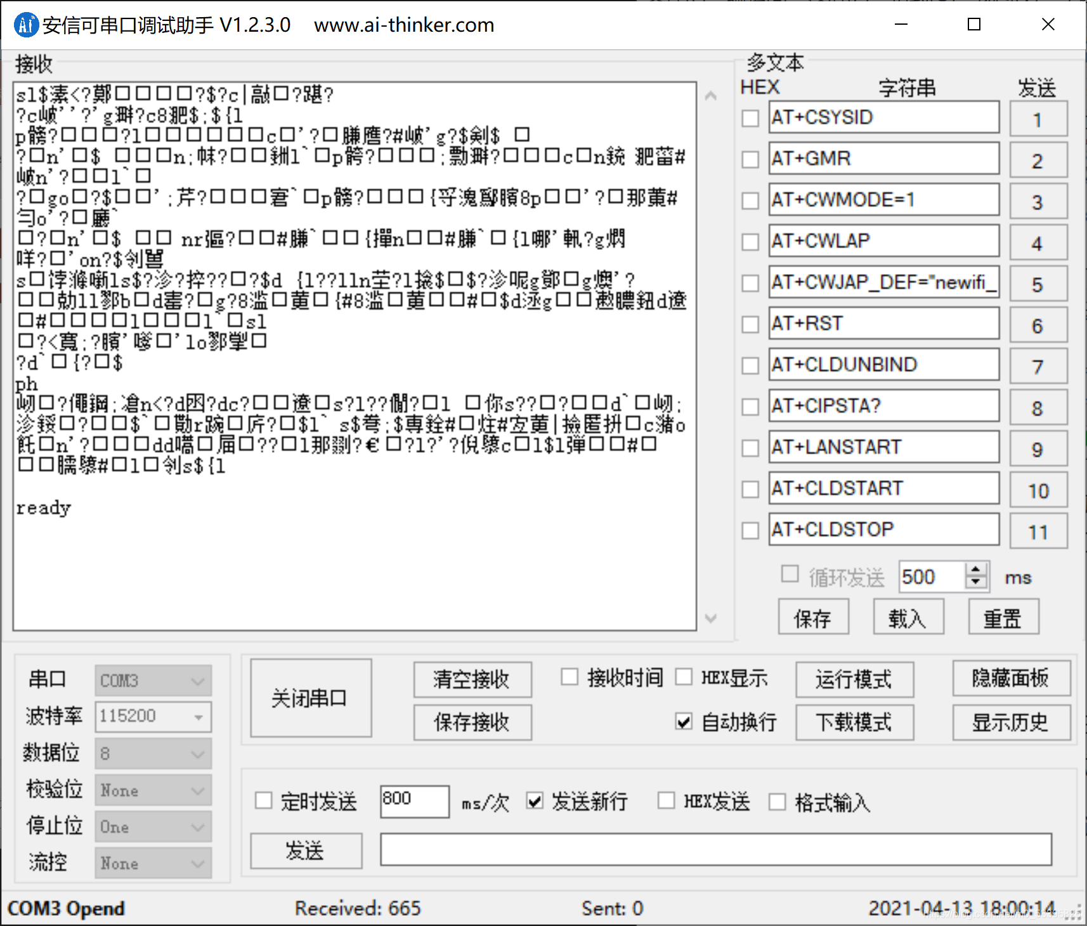Enable 定时发送 timed sending

263,801
